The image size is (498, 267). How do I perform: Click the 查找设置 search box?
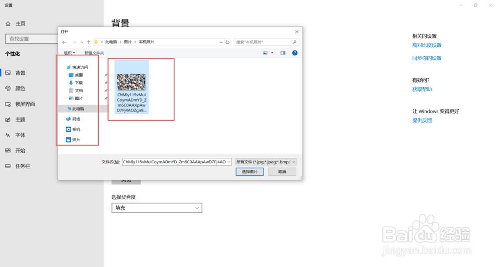pos(32,39)
